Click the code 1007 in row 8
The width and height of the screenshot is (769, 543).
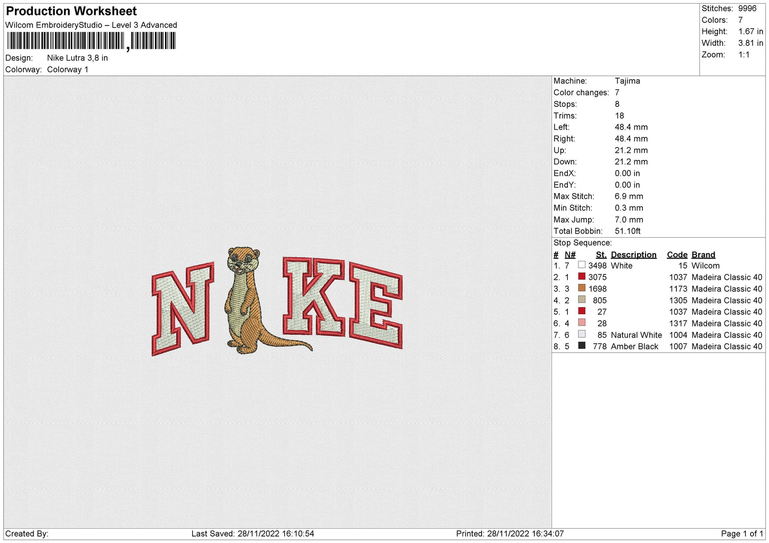coord(678,347)
